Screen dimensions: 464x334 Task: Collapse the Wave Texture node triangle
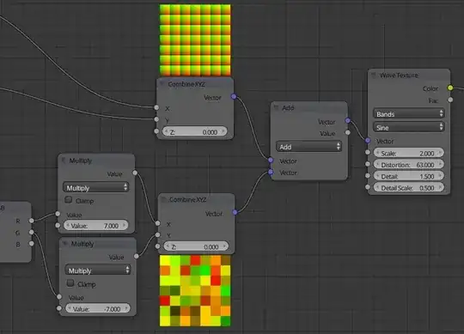pos(374,75)
